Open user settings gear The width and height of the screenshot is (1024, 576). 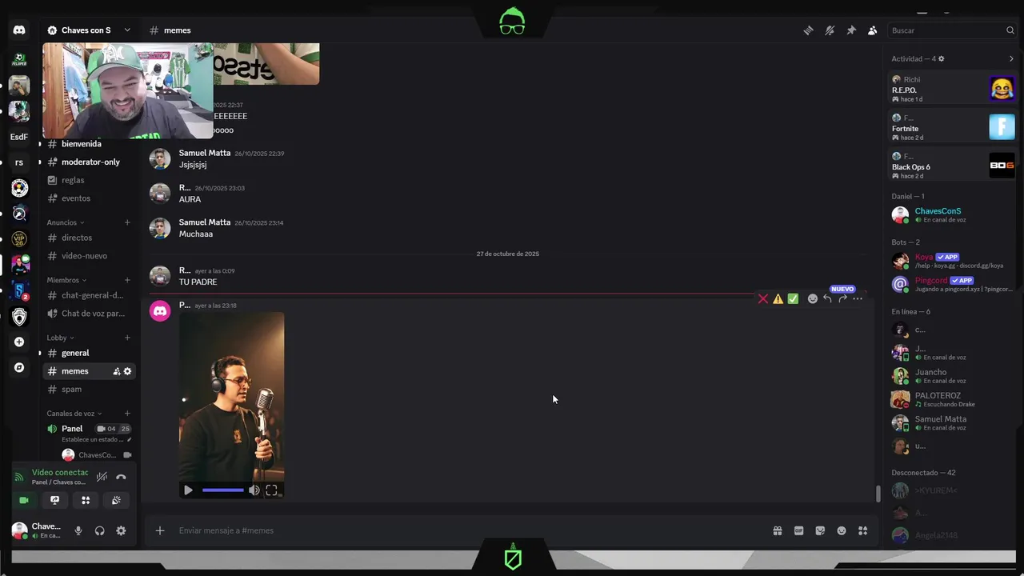(x=121, y=530)
